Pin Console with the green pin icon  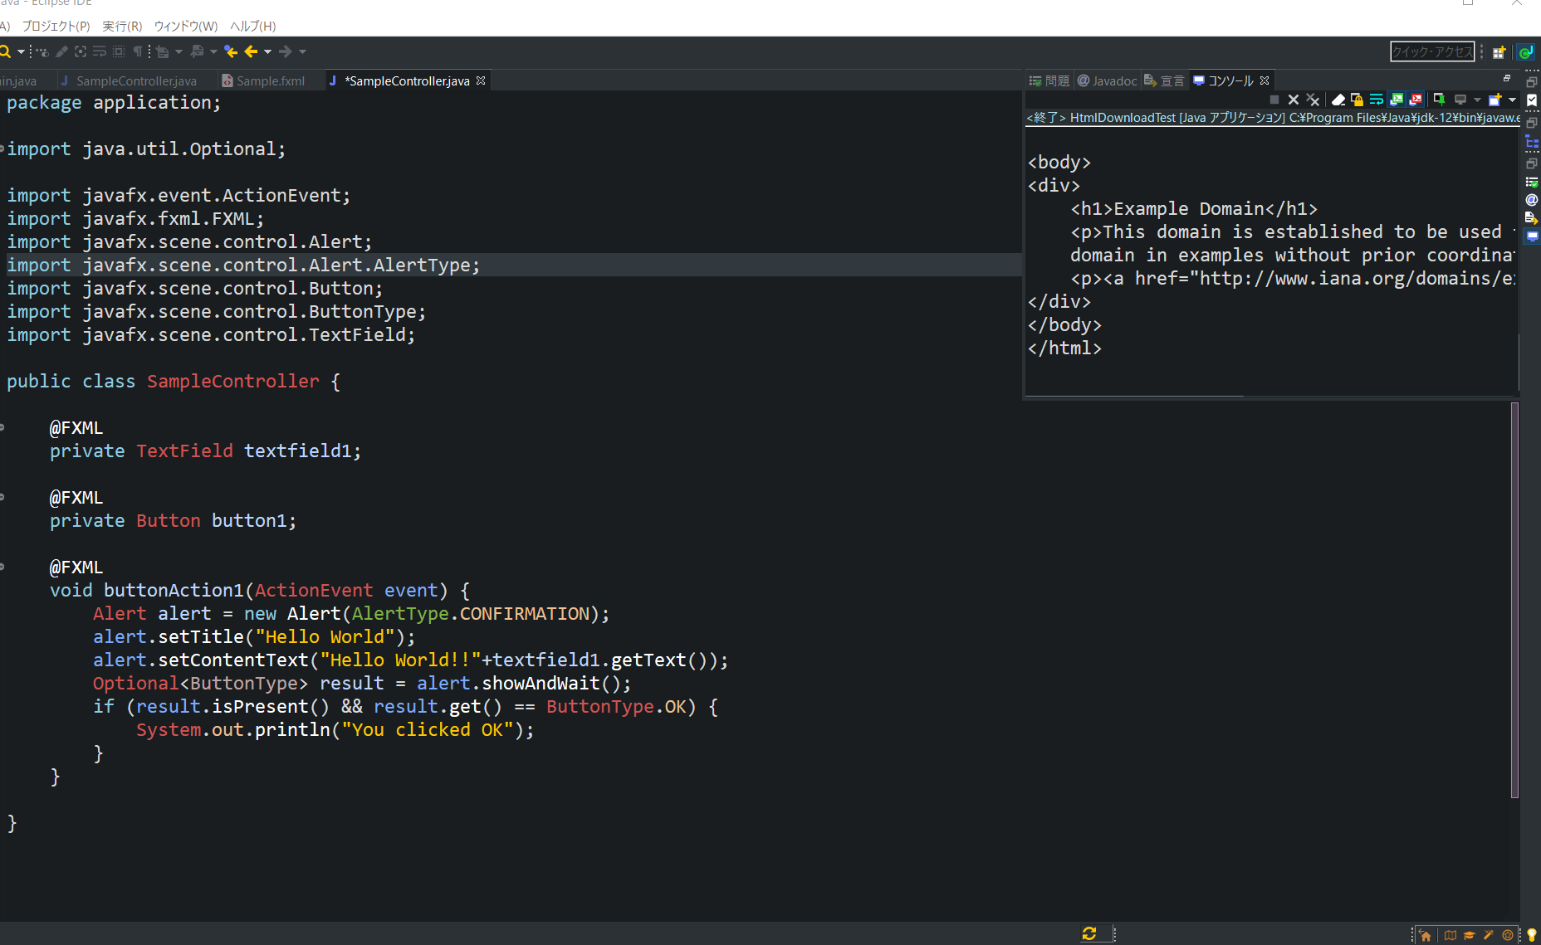click(x=1440, y=100)
